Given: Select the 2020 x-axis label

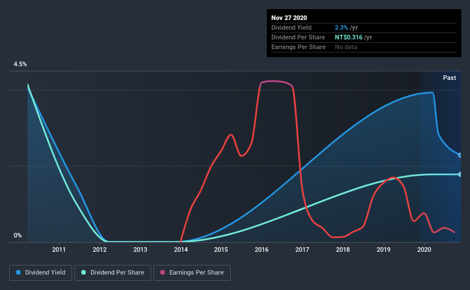Looking at the screenshot, I should (x=424, y=249).
